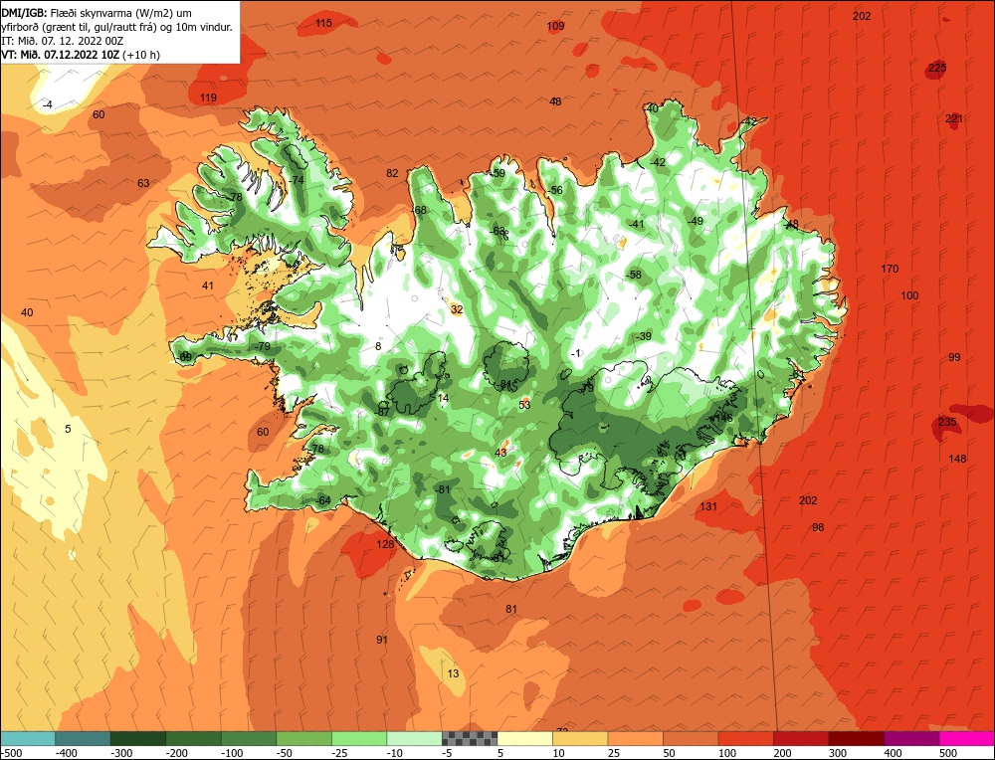Screen dimensions: 995x760
Task: Click the heat flux value 109
Action: (555, 26)
